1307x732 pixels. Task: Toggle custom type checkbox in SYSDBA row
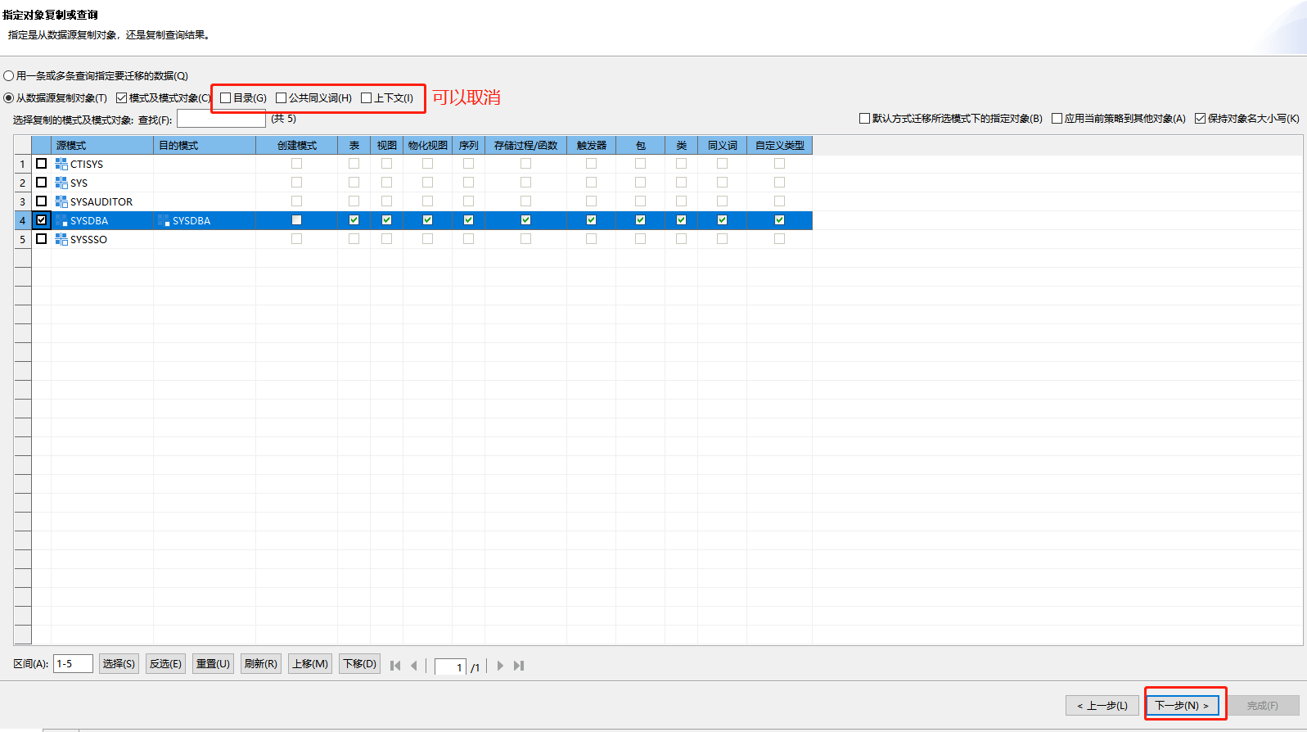(x=779, y=219)
